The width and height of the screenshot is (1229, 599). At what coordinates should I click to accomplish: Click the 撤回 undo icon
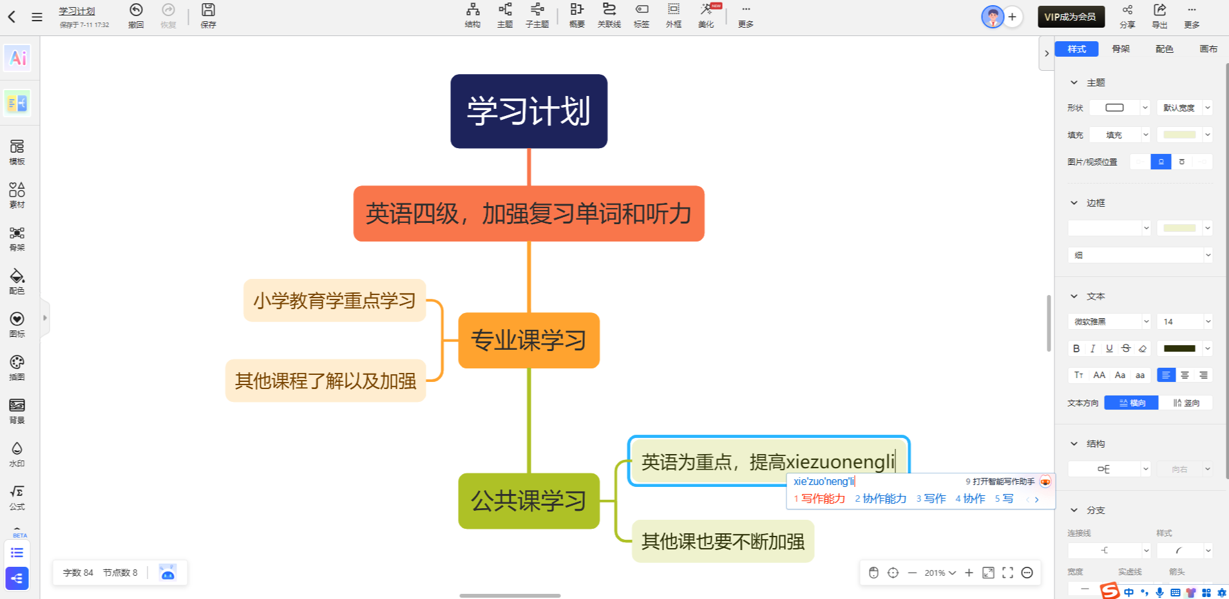coord(136,15)
